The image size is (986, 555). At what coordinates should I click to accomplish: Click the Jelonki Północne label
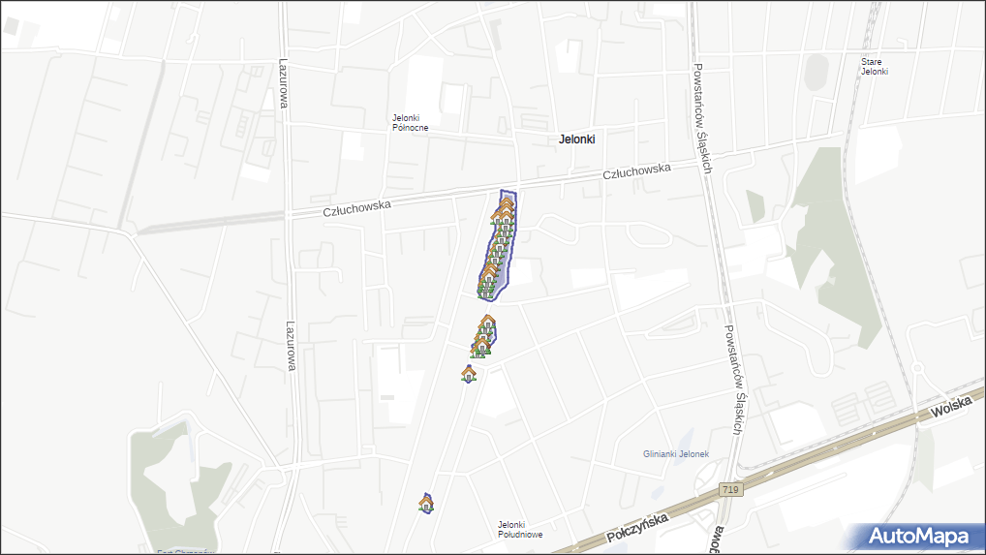pos(410,123)
